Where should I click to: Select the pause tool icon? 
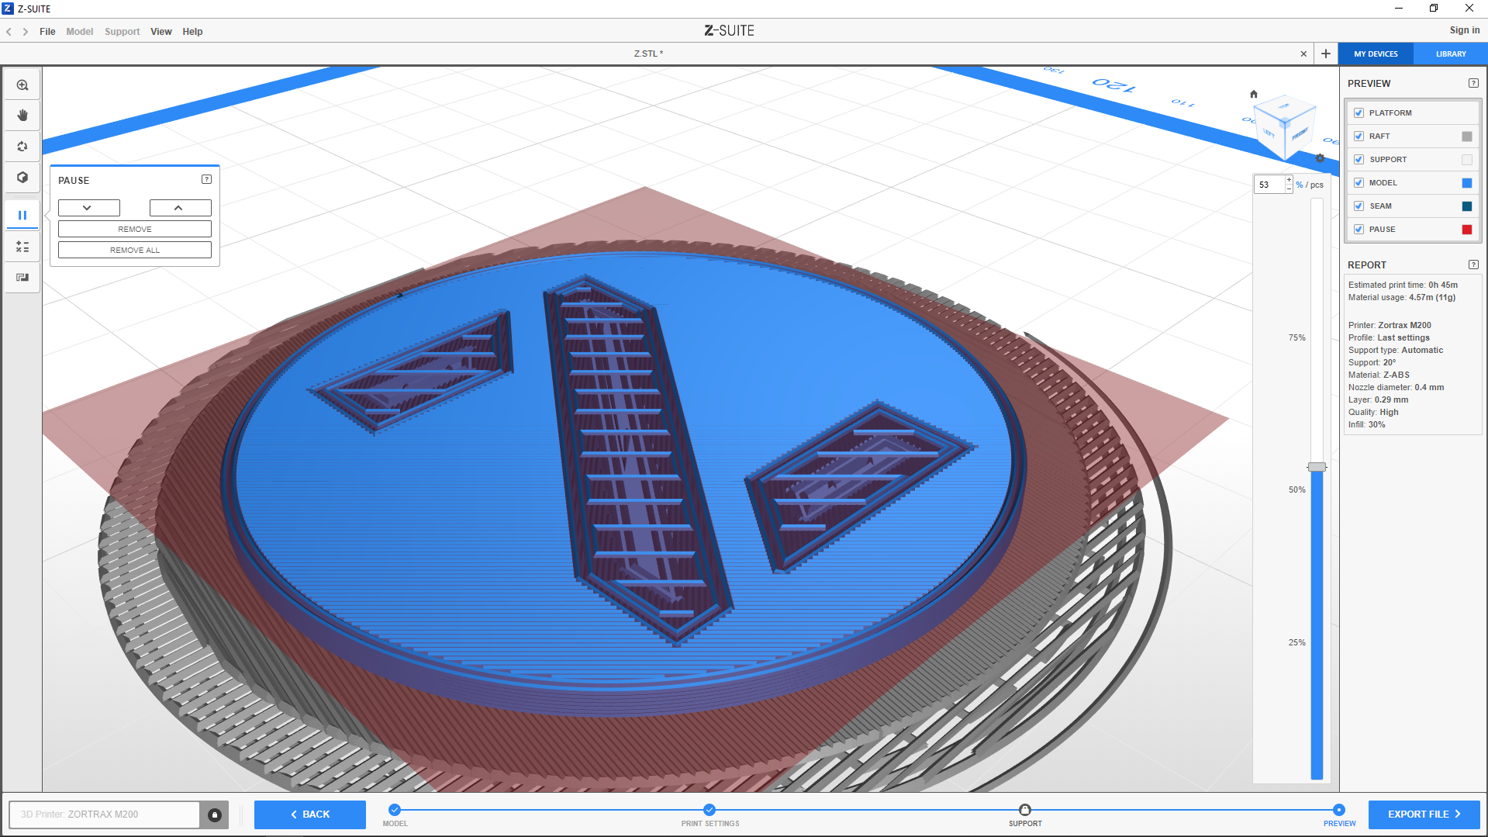[x=22, y=216]
